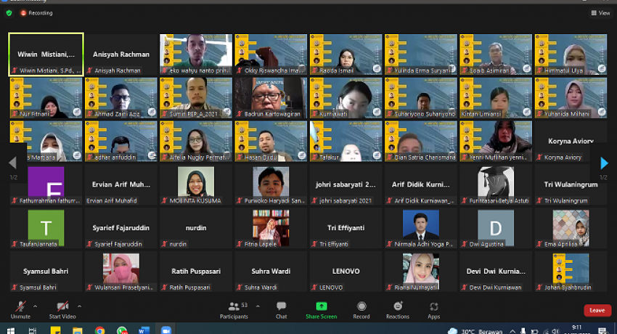Open the Participants panel
The width and height of the screenshot is (617, 334).
(x=234, y=310)
